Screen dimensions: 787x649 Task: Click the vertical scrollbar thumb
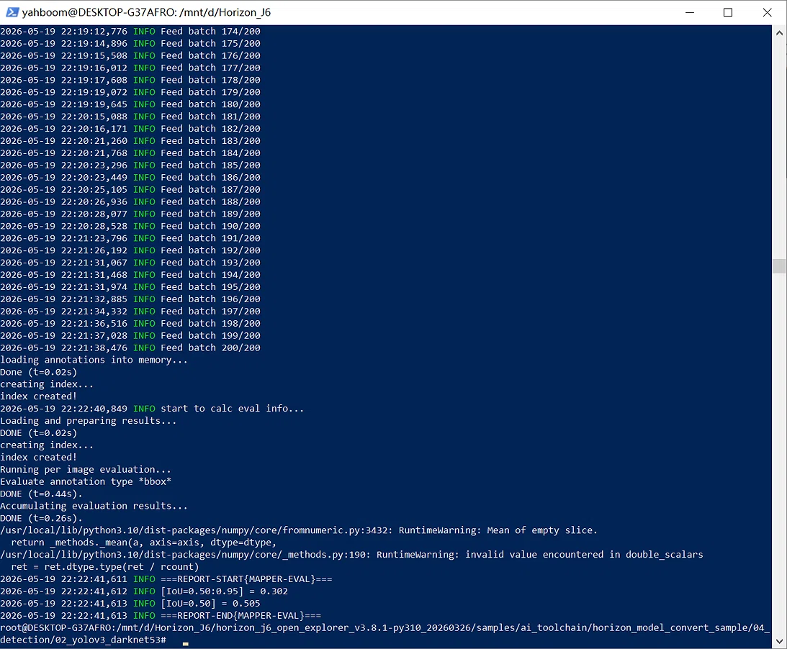[779, 266]
